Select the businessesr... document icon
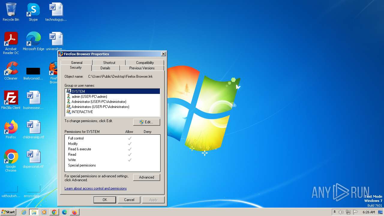Viewport: 384px width, 216px height. pos(33,100)
